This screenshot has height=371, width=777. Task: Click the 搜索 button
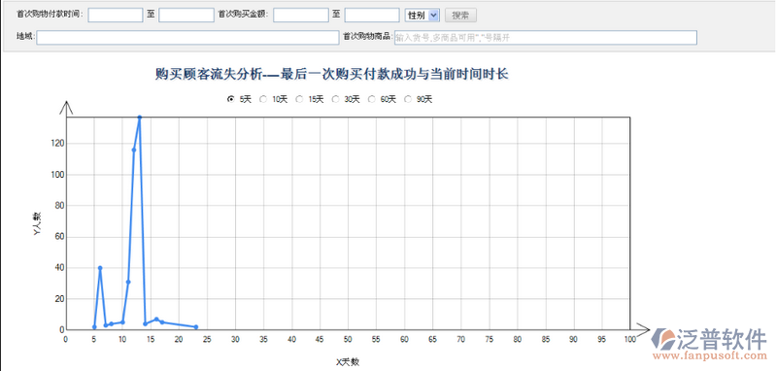pyautogui.click(x=460, y=16)
